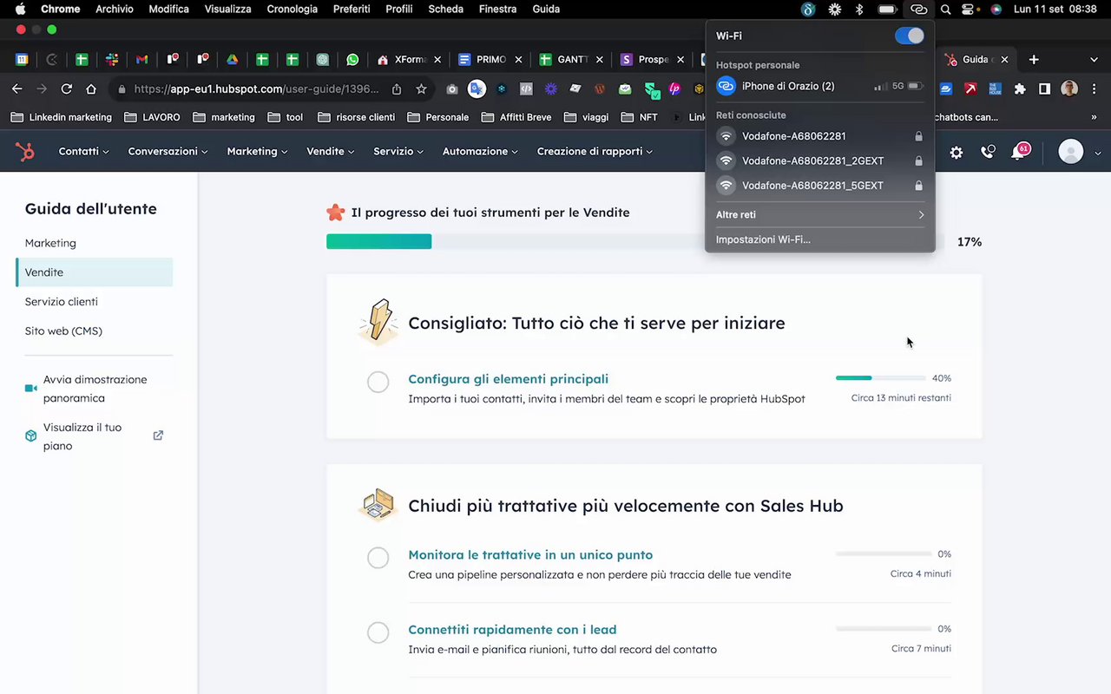Open Connettiti rapidamente con i lead link
1111x694 pixels.
[x=512, y=630]
